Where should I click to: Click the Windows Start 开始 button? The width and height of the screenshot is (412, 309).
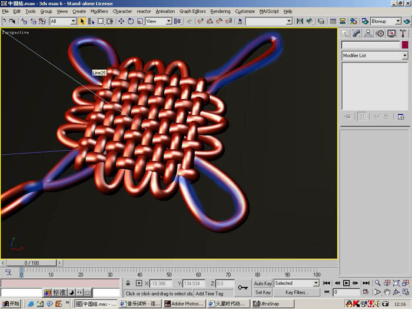(11, 304)
